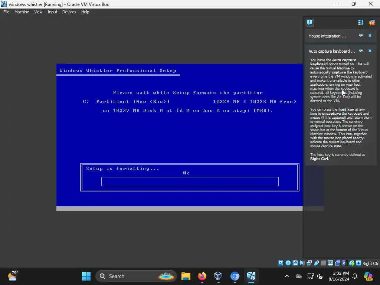Screen dimensions: 380x285
Task: Click the C: Partition1 [New (Raw)] line
Action: pos(190,102)
